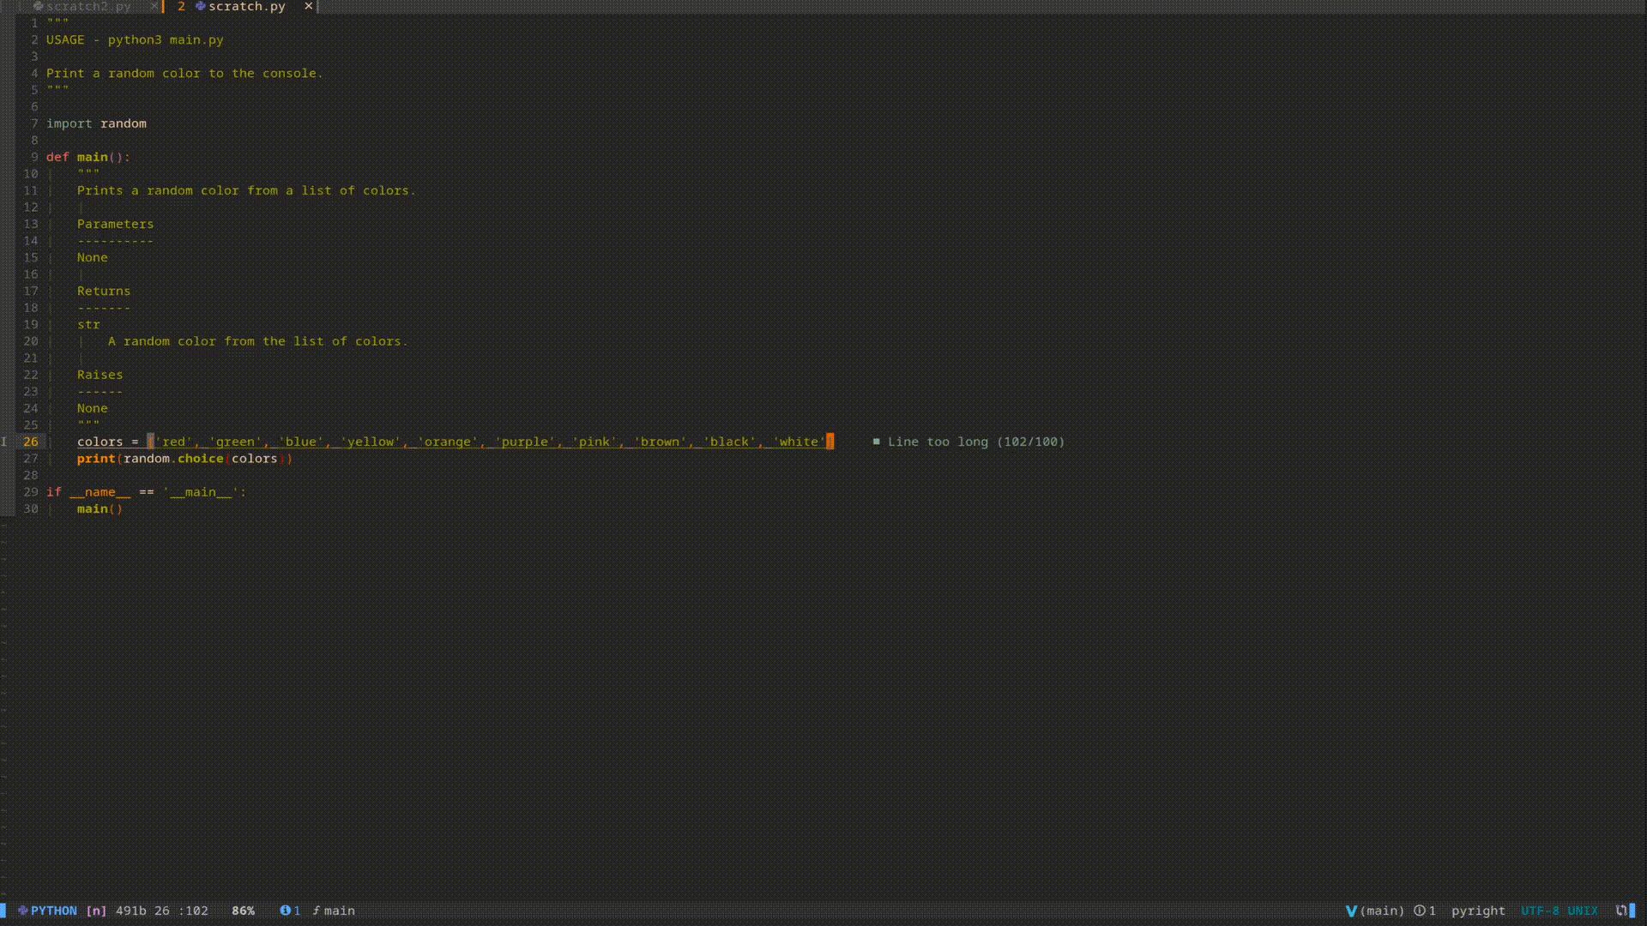Image resolution: width=1647 pixels, height=926 pixels.
Task: Click the UTF-8 UNIX encoding indicator
Action: click(1559, 911)
